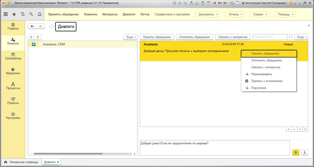The width and height of the screenshot is (314, 167).
Task: Toggle Принять к исполнению in context menu
Action: coord(267,81)
